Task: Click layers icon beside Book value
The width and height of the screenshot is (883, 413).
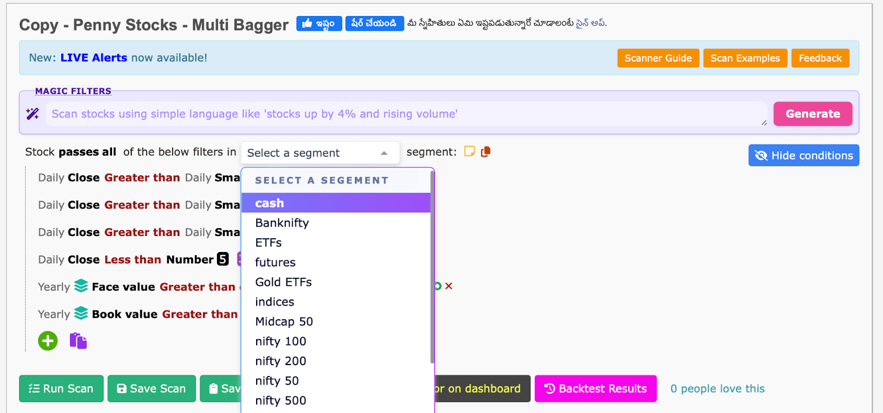Action: click(x=81, y=314)
